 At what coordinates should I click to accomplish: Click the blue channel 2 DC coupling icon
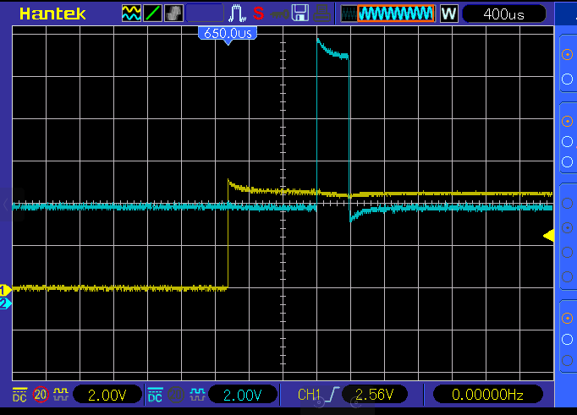pyautogui.click(x=156, y=395)
